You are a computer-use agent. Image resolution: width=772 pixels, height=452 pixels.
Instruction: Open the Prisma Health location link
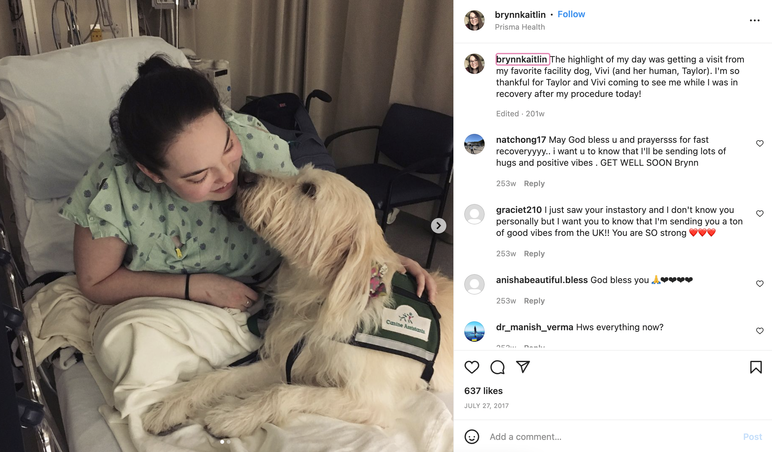coord(520,27)
